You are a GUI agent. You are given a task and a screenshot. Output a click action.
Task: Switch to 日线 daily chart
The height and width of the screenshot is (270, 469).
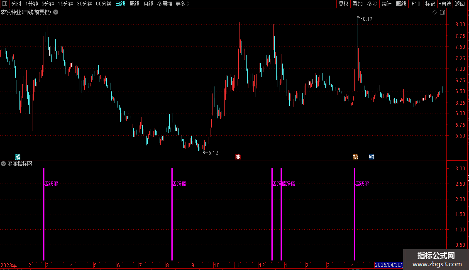[x=120, y=4]
